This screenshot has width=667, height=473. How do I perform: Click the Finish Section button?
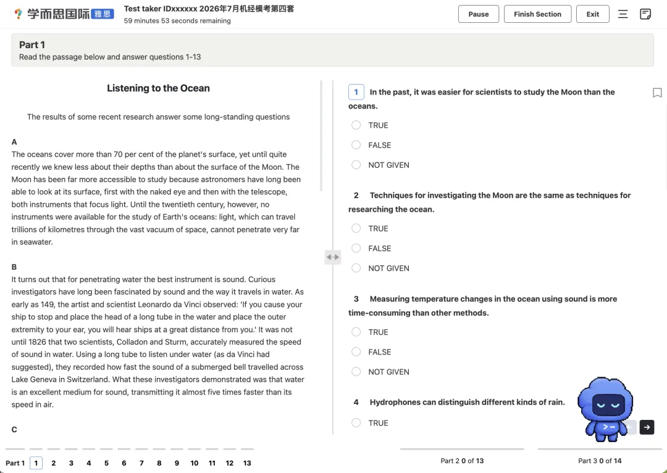pyautogui.click(x=537, y=14)
